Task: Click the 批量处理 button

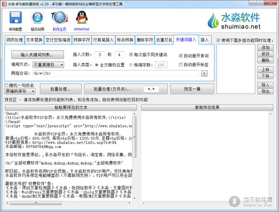Action: 60,89
